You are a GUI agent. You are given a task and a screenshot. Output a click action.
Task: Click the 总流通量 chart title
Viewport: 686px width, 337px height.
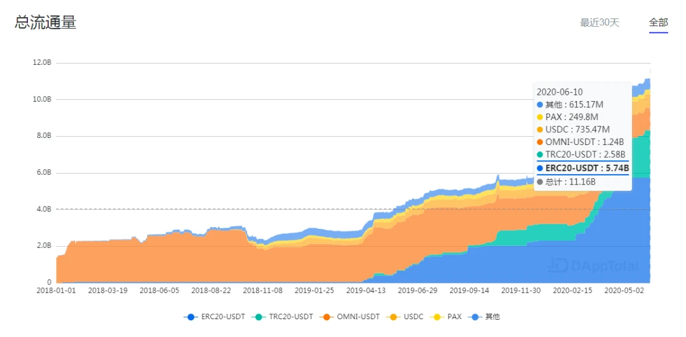click(x=46, y=22)
